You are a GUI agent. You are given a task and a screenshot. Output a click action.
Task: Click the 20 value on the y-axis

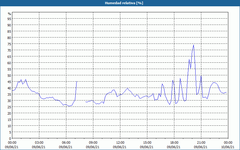point(9,113)
